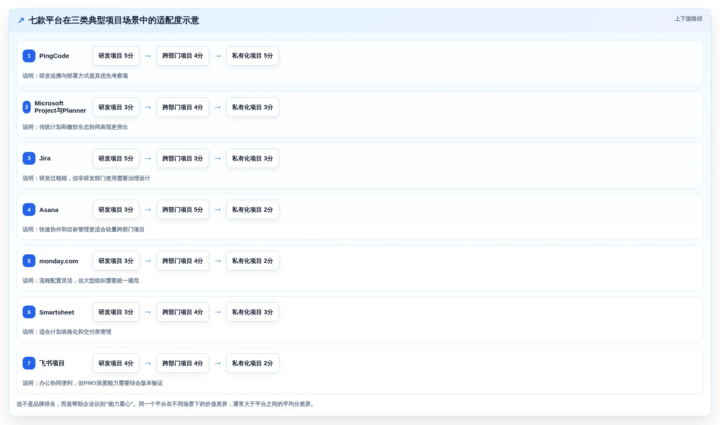
Task: Click the number 5 badge for monday.com
Action: 29,261
